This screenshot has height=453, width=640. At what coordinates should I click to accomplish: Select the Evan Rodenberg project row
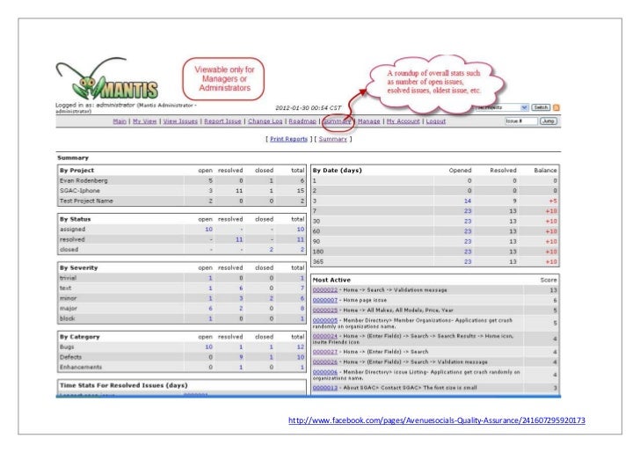tap(182, 180)
